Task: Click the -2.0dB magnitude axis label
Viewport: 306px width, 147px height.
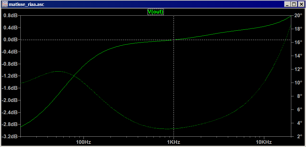Action: coord(9,100)
